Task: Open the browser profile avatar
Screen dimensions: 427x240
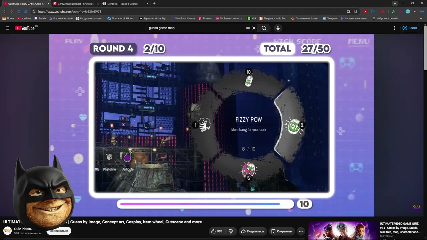Action: [x=408, y=11]
